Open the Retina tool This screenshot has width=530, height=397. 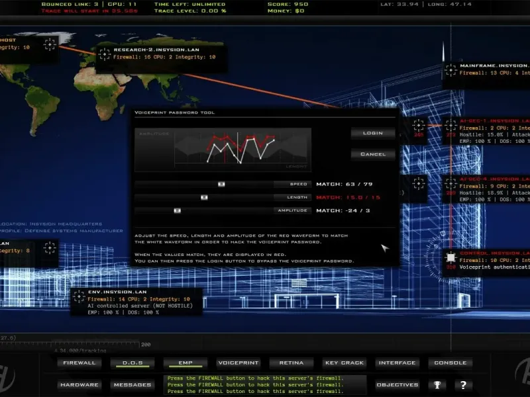tap(291, 363)
